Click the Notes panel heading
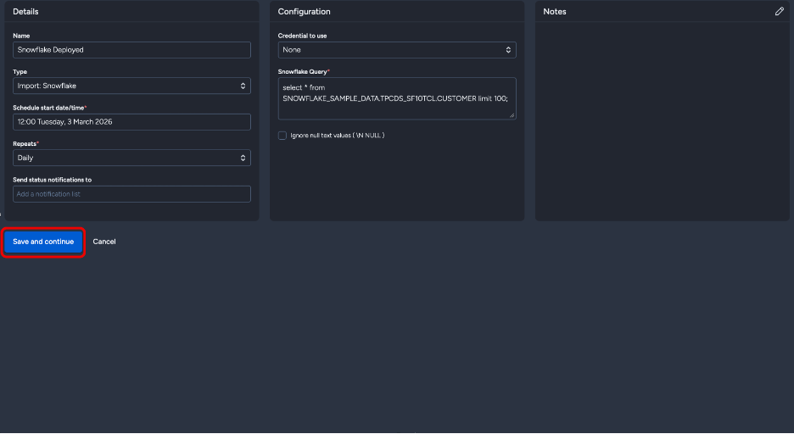The width and height of the screenshot is (794, 434). pos(555,12)
